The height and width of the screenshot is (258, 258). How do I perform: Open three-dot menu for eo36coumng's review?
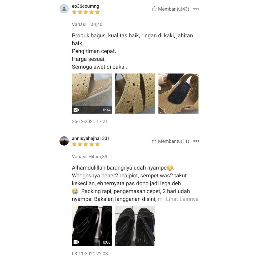[x=196, y=9]
